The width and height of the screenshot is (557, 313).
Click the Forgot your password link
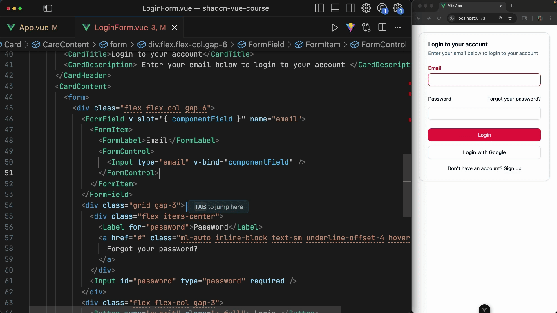(514, 99)
